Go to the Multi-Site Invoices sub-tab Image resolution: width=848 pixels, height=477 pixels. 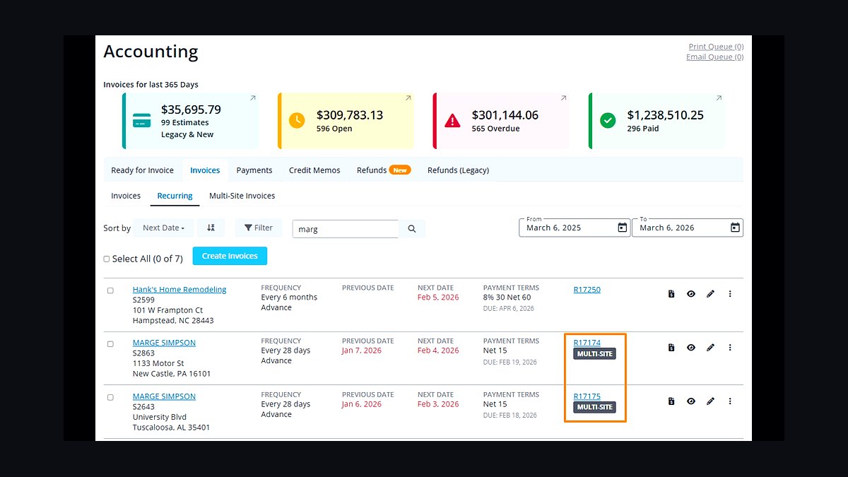pyautogui.click(x=242, y=196)
